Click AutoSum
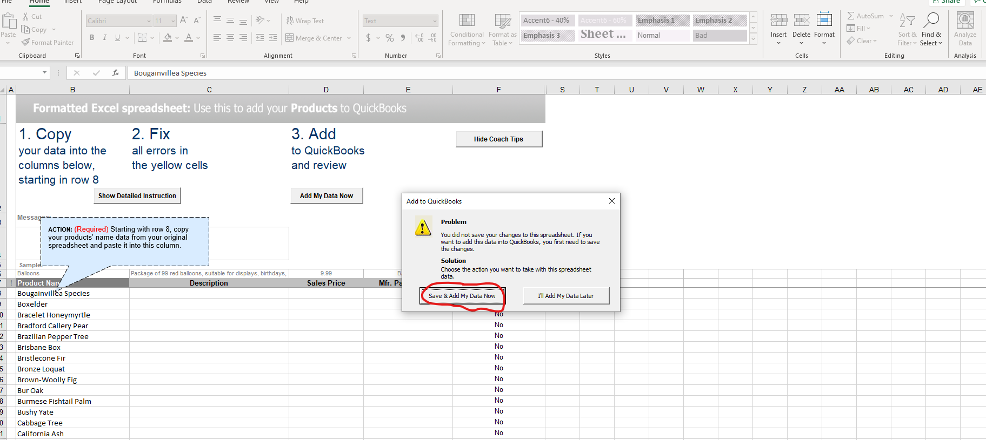986x440 pixels. click(x=865, y=16)
